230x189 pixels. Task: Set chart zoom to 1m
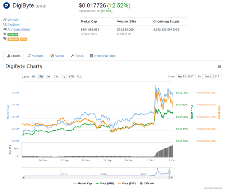click(x=49, y=77)
